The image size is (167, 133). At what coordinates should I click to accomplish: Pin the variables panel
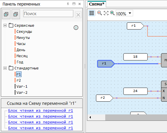[x=68, y=4]
